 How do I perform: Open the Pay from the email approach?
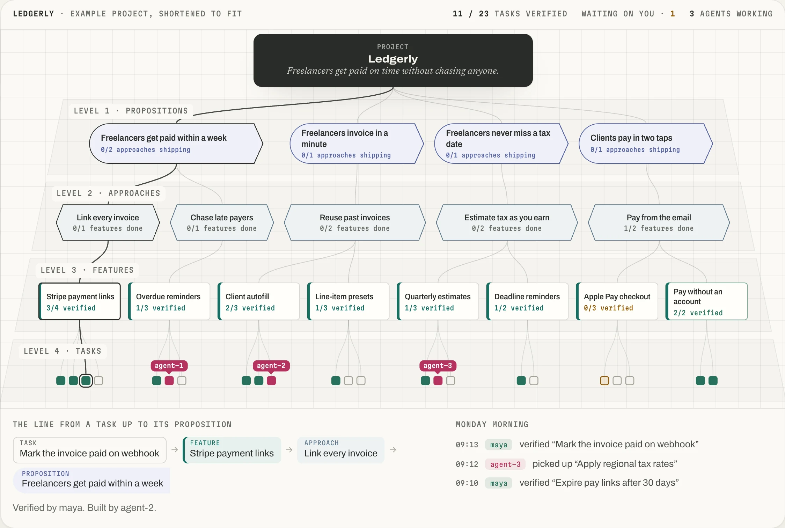(659, 222)
